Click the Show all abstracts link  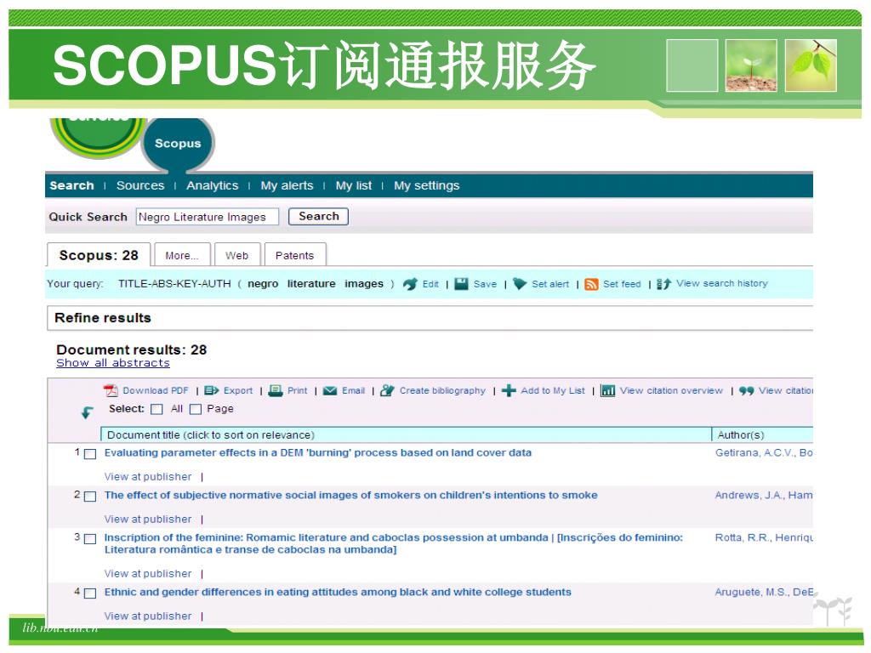point(113,362)
